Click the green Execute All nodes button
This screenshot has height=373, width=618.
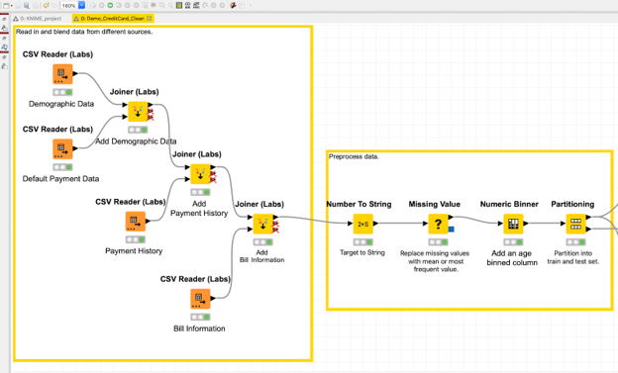(110, 6)
